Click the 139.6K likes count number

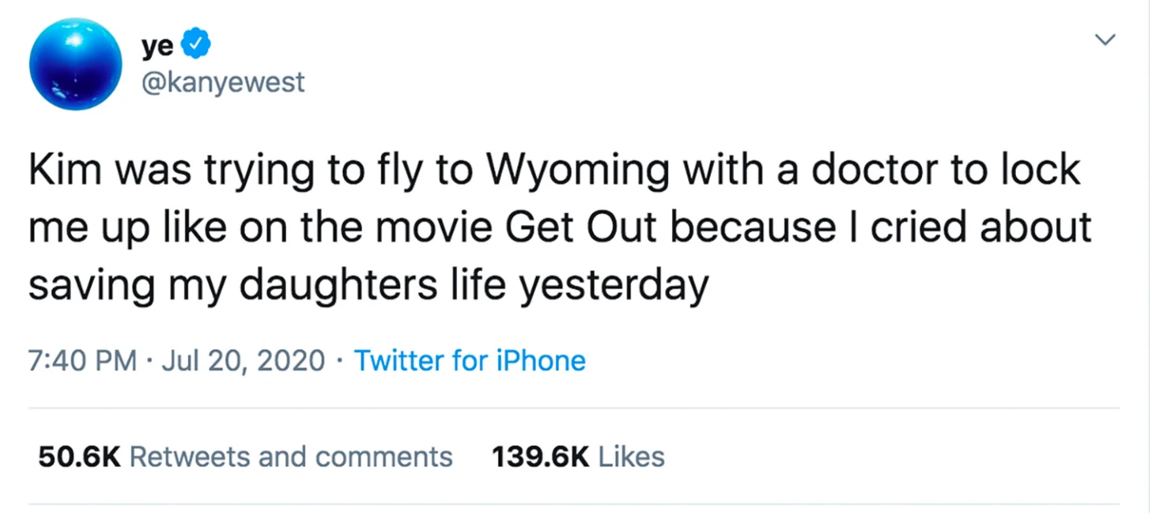coord(540,457)
